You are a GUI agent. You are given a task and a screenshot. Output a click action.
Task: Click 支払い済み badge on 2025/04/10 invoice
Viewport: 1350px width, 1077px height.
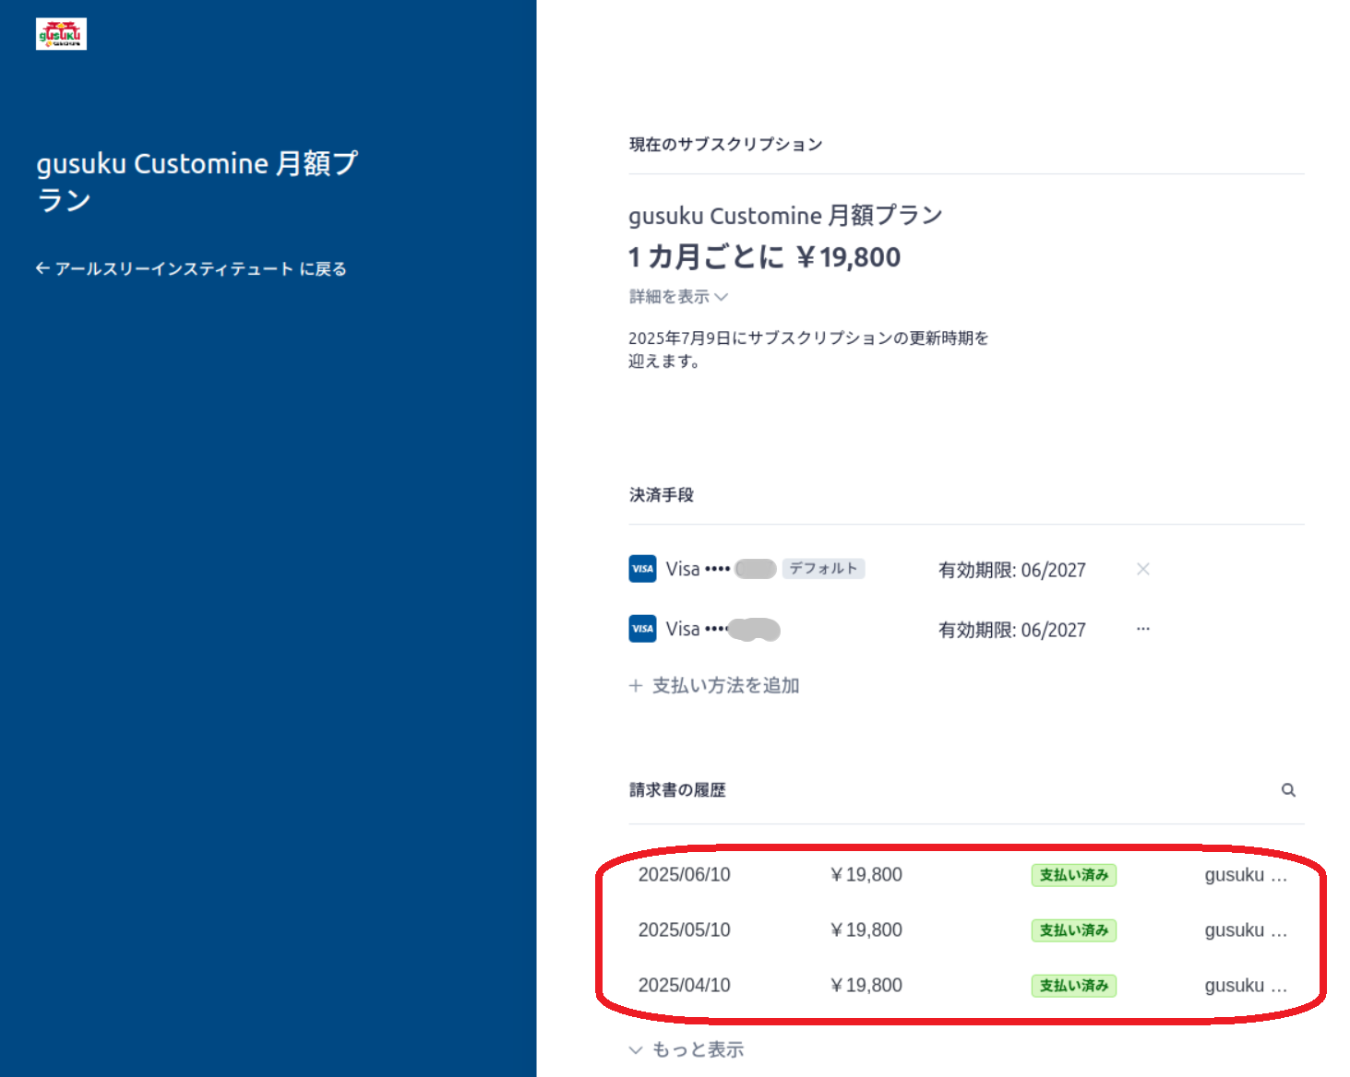click(1074, 986)
